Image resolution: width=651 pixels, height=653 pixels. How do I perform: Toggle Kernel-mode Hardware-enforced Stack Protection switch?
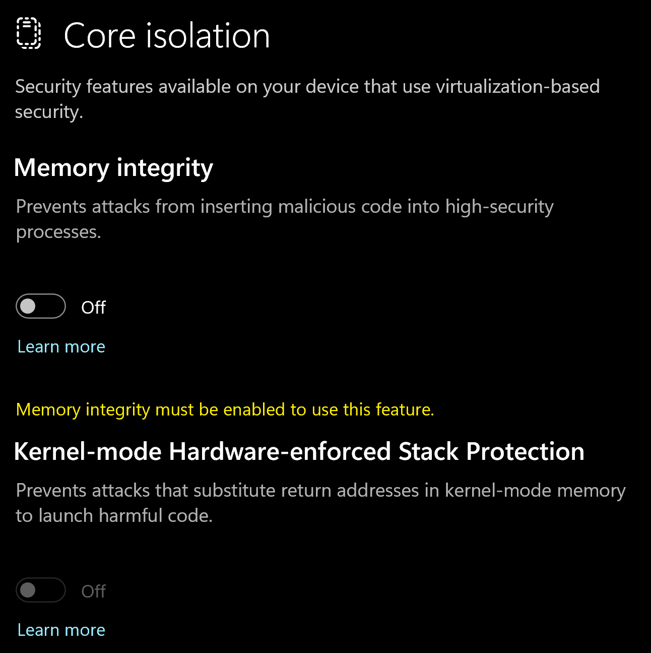pyautogui.click(x=40, y=590)
